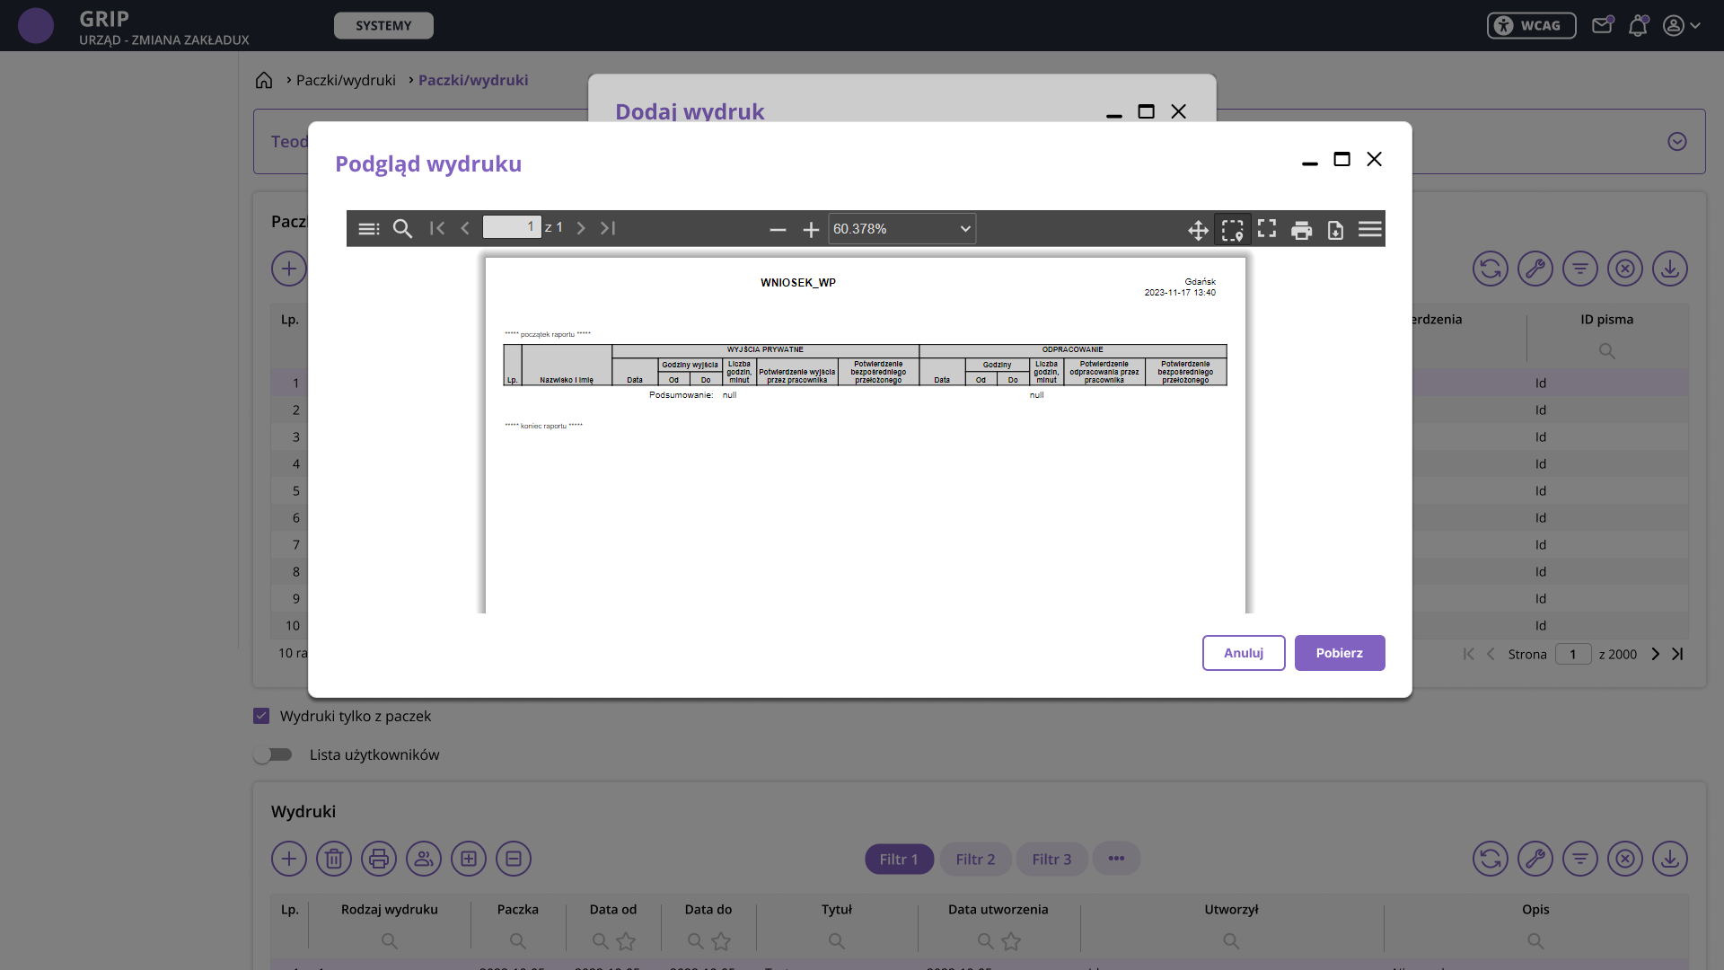Export the Paczki table via download icon
Image resolution: width=1724 pixels, height=970 pixels.
point(1670,269)
